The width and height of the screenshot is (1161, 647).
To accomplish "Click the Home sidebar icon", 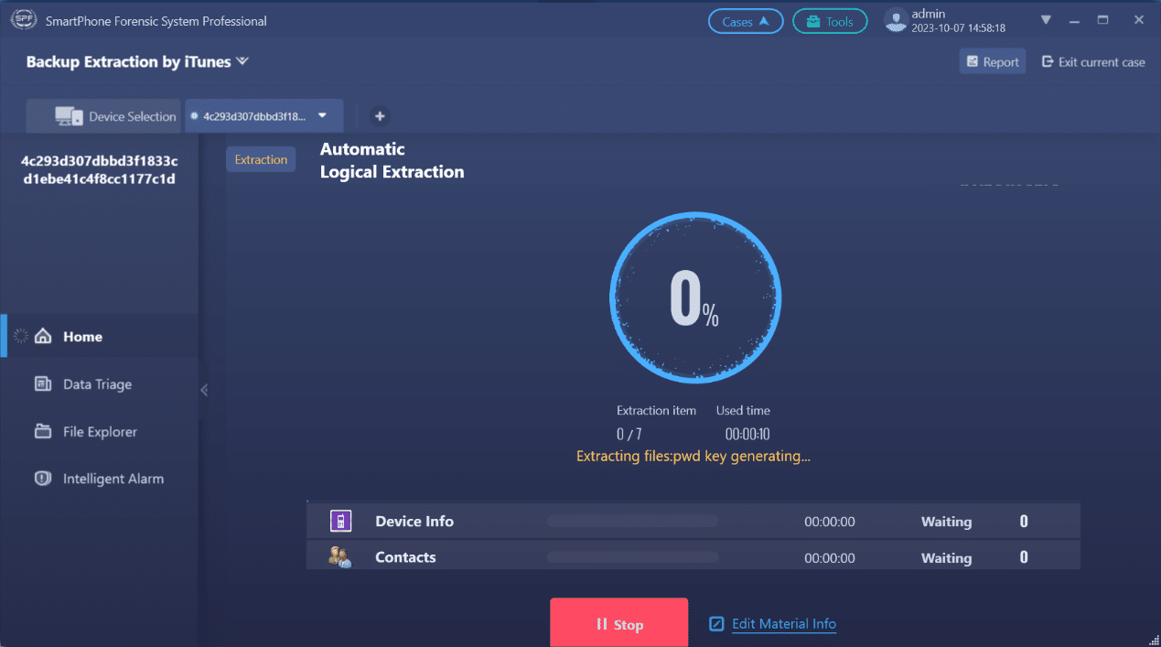I will coord(43,337).
